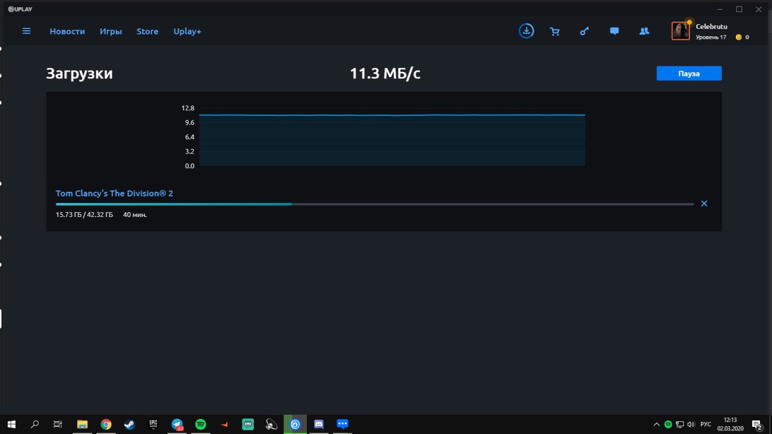Cancel The Division 2 download
772x434 pixels.
point(704,204)
